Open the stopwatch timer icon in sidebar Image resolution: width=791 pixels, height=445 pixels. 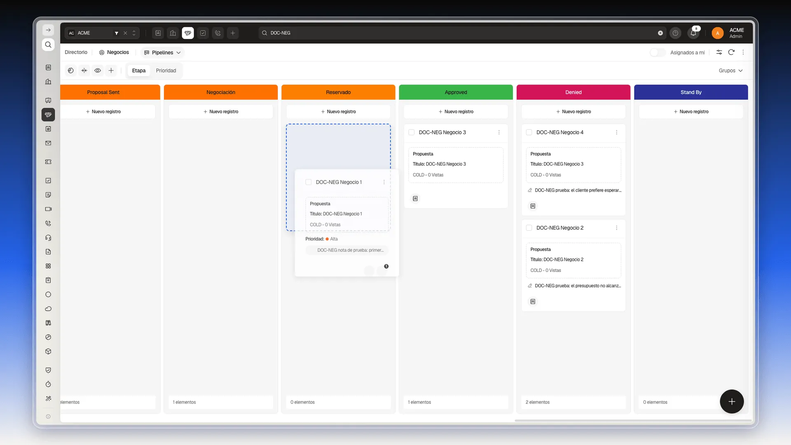pyautogui.click(x=48, y=384)
